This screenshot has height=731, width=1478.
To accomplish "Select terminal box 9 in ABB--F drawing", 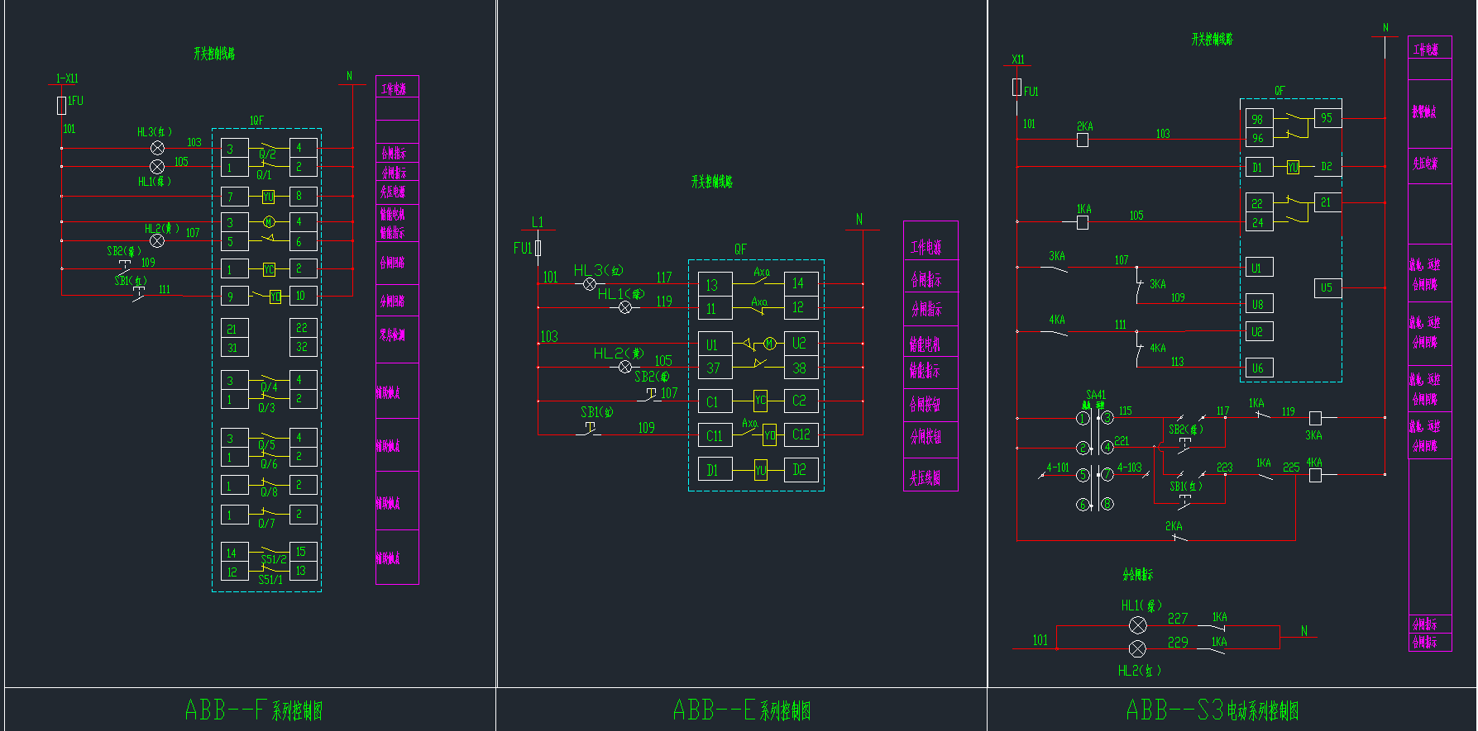I will [x=235, y=296].
